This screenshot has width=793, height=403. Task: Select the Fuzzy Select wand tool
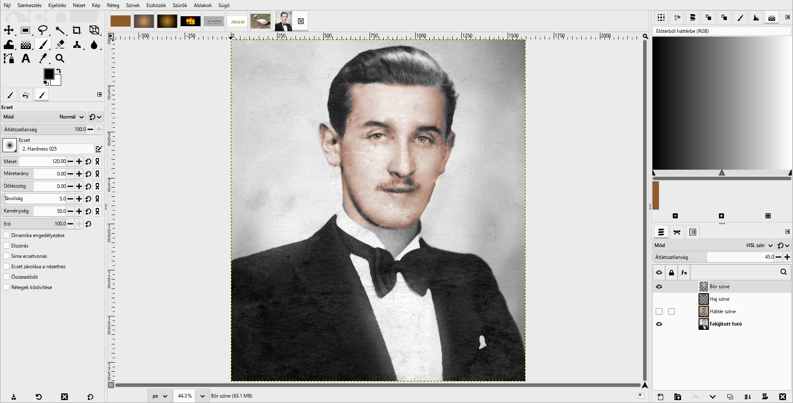[60, 30]
